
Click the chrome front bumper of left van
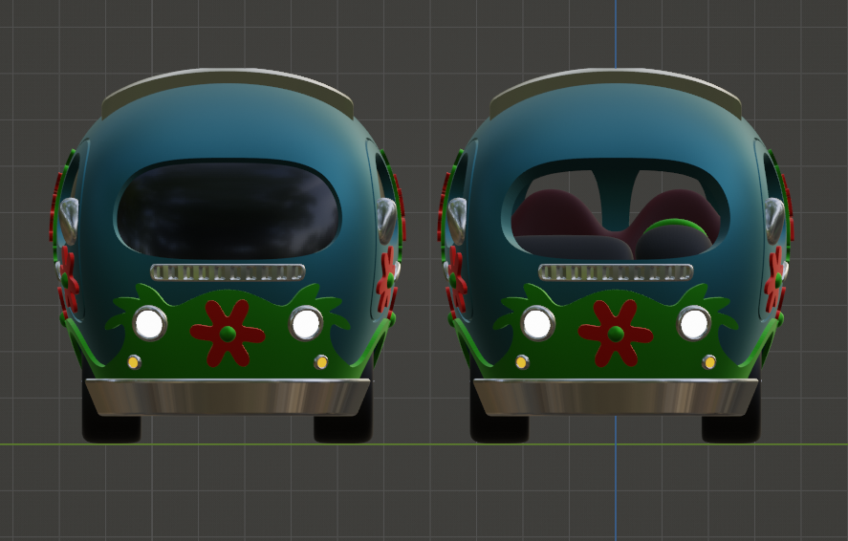pyautogui.click(x=228, y=397)
